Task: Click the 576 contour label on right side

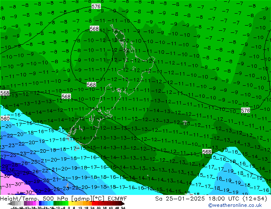Action: [x=245, y=110]
